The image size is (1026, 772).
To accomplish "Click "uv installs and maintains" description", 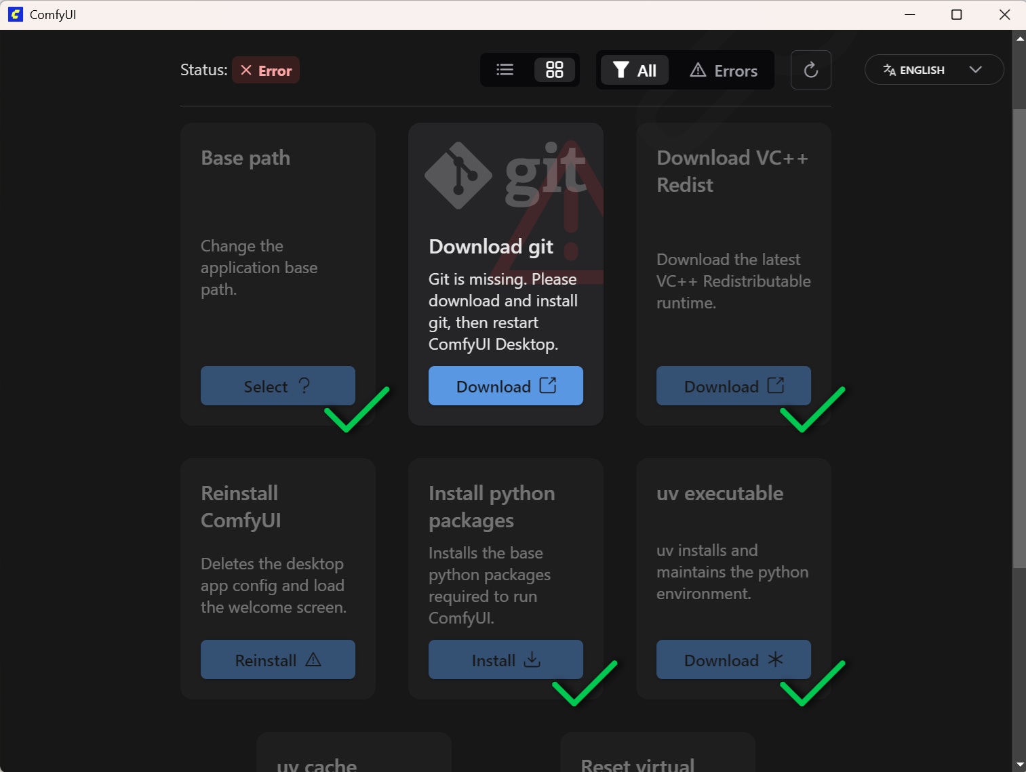I will [732, 572].
